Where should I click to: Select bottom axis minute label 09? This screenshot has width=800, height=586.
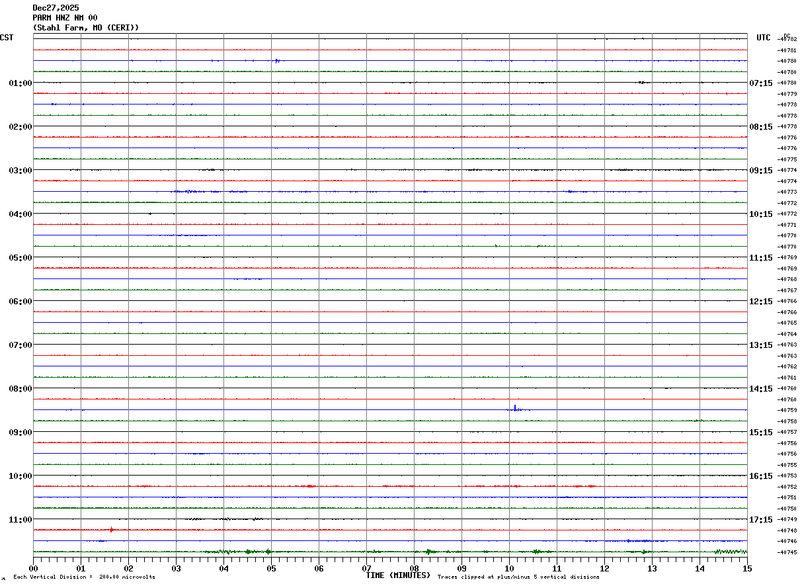coord(461,568)
